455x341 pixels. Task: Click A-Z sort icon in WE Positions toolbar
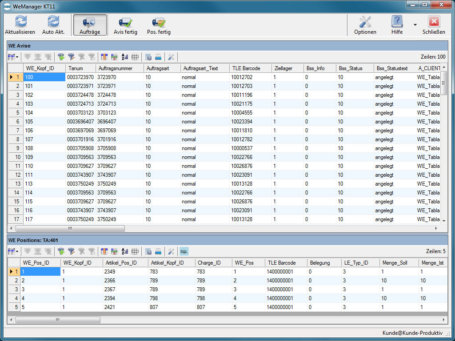(125, 251)
